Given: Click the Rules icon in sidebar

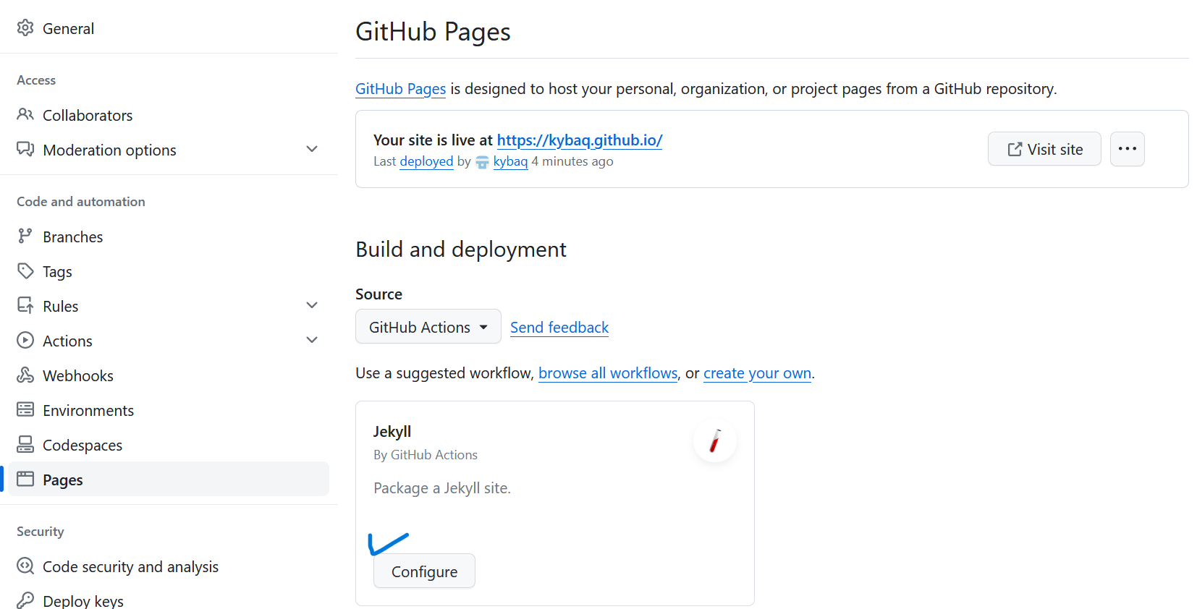Looking at the screenshot, I should tap(25, 306).
